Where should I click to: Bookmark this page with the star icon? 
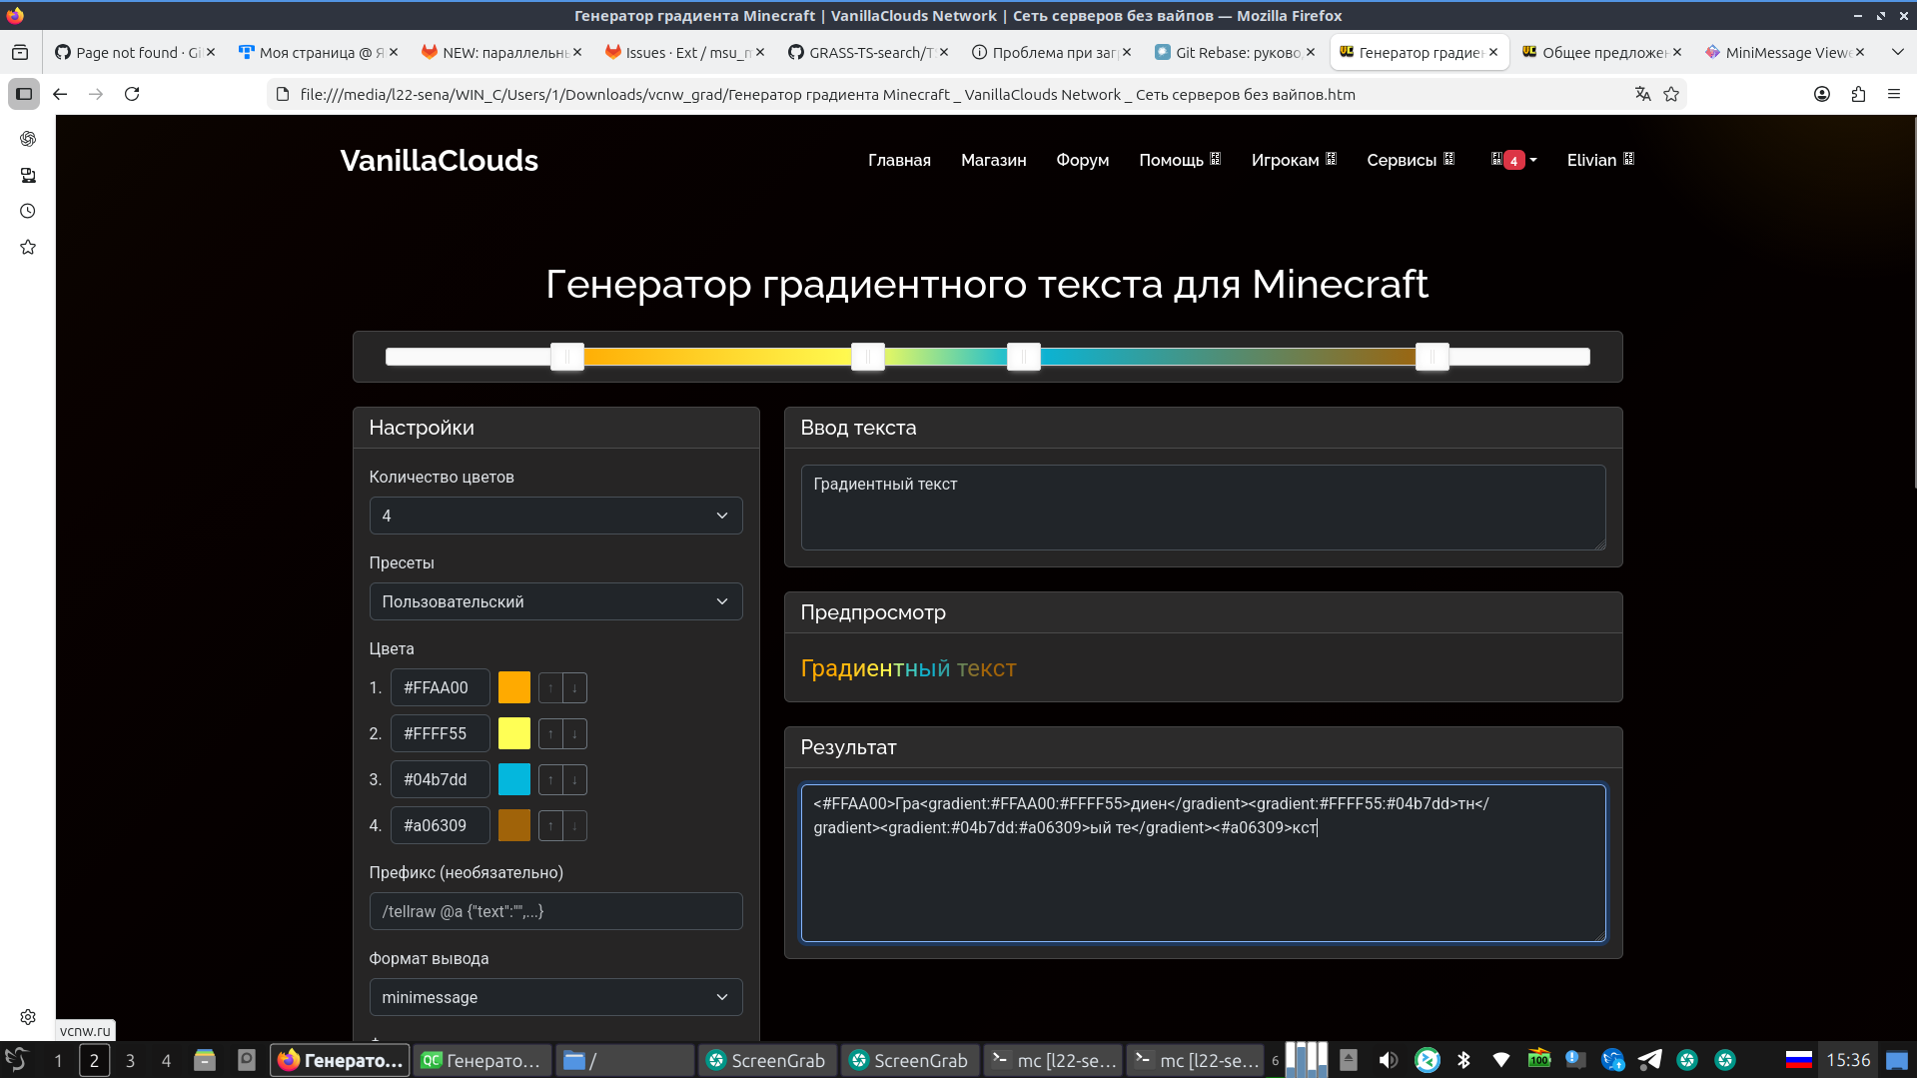[x=1671, y=94]
